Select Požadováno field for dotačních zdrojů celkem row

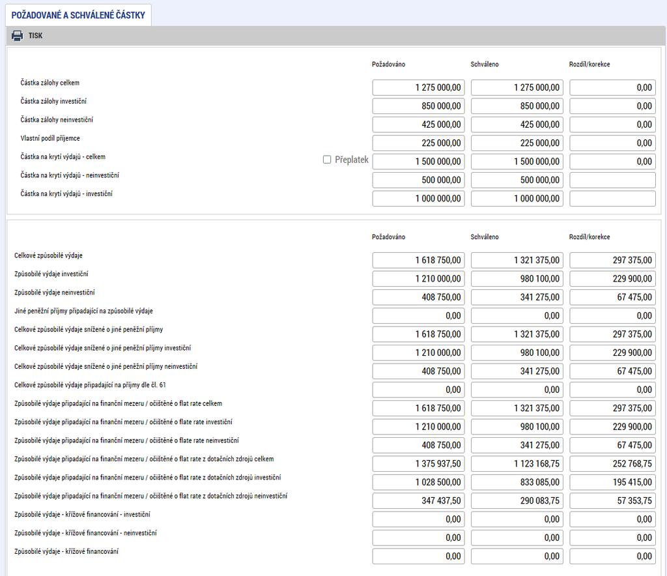coord(419,464)
